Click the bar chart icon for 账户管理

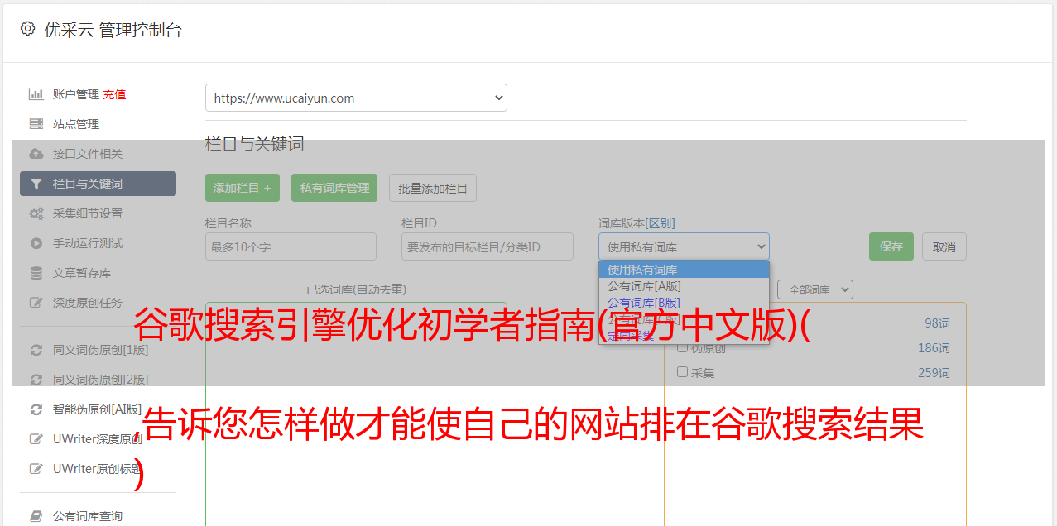[36, 94]
